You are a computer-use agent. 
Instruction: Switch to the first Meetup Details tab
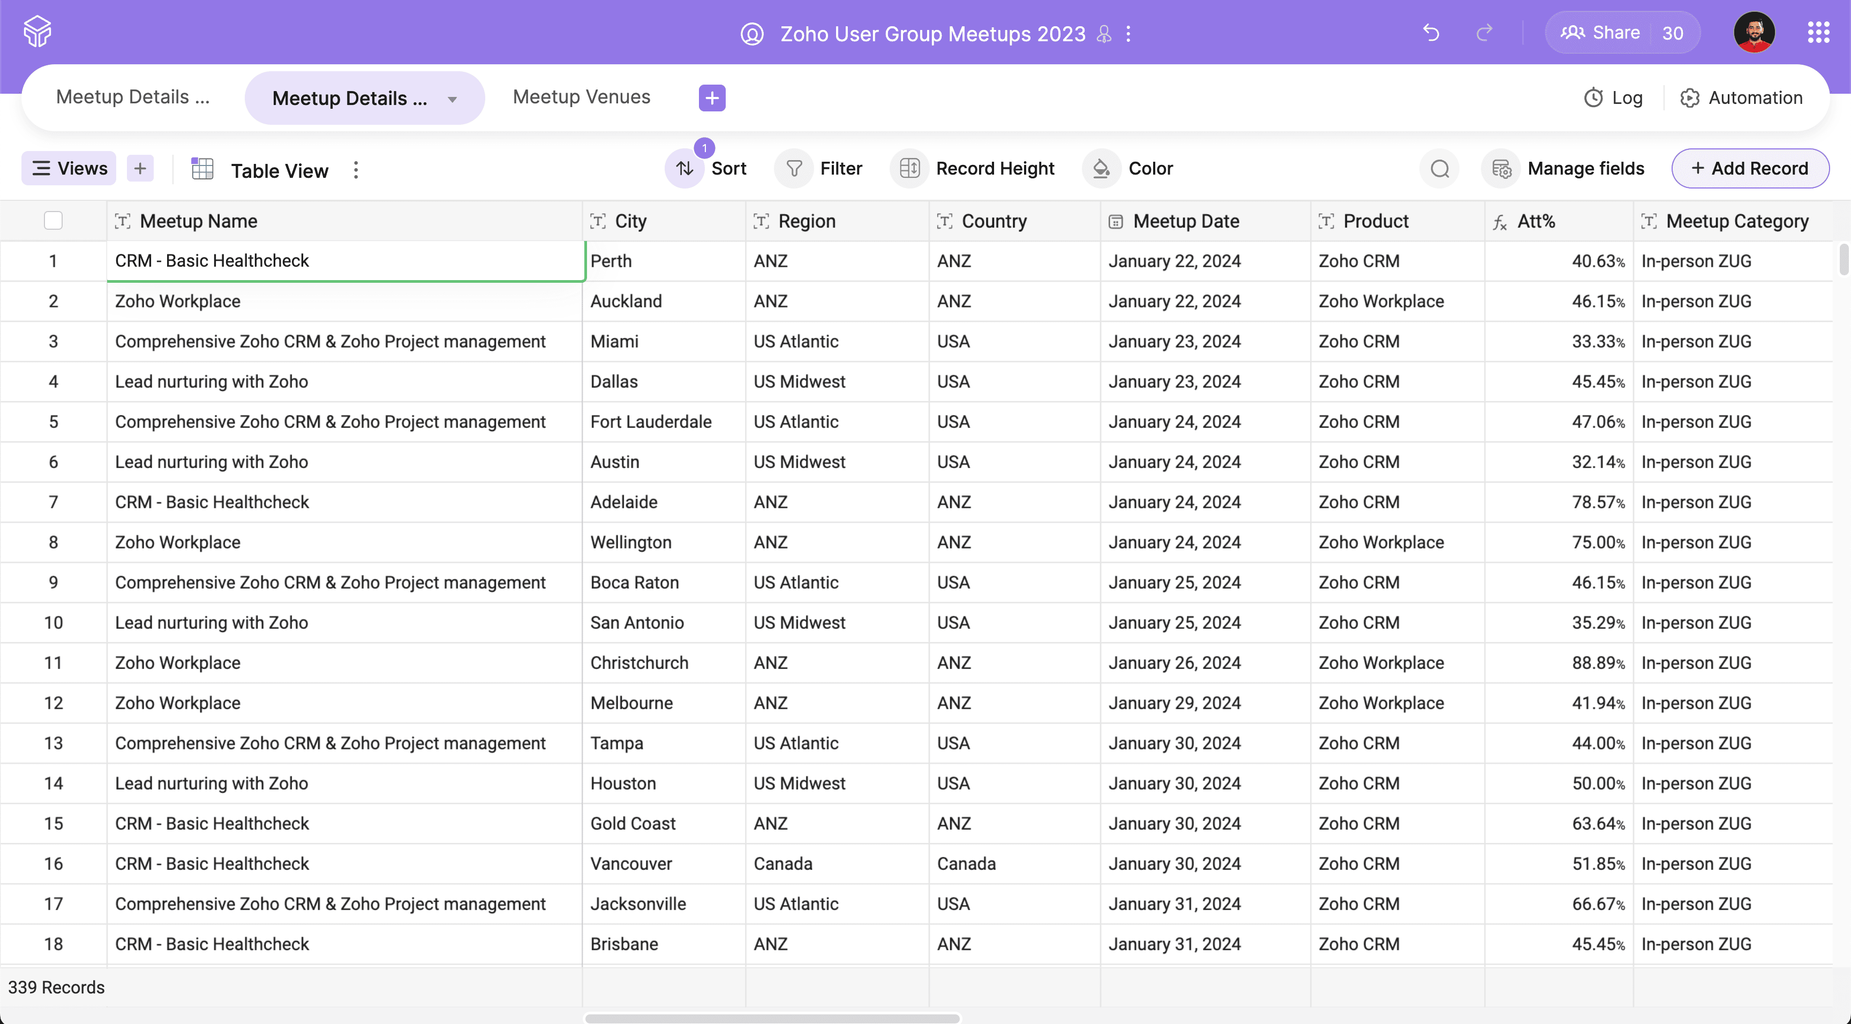tap(132, 97)
